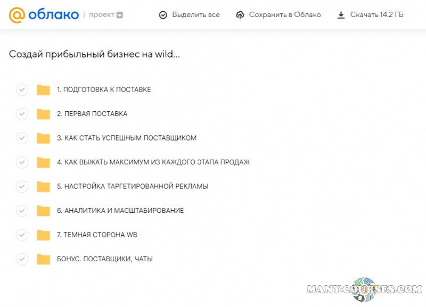Download all via Скачать 14.2 ГБ
Viewport: 426px width, 307px height.
pyautogui.click(x=376, y=15)
